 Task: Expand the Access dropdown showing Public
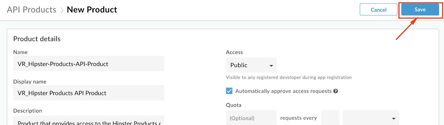(251, 65)
